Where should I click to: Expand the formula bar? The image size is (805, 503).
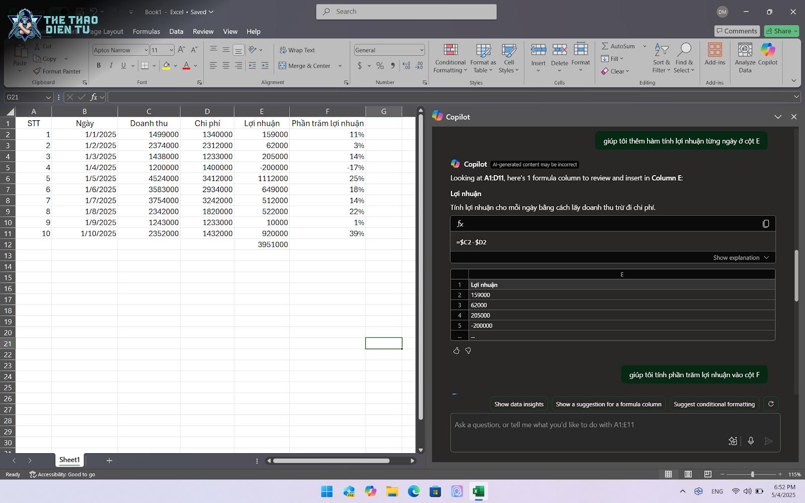pyautogui.click(x=796, y=97)
